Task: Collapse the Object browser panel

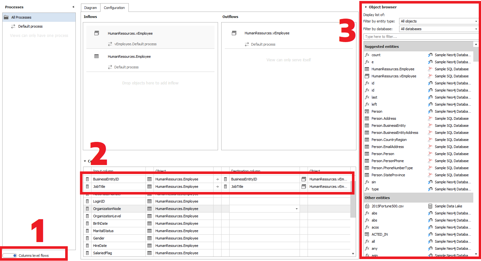Action: (366, 7)
